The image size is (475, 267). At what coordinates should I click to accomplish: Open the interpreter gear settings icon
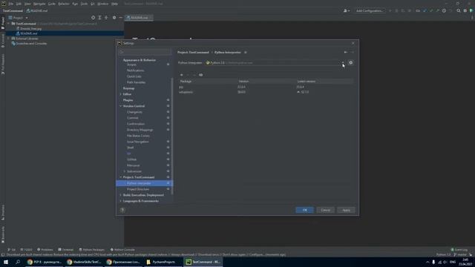(x=350, y=62)
